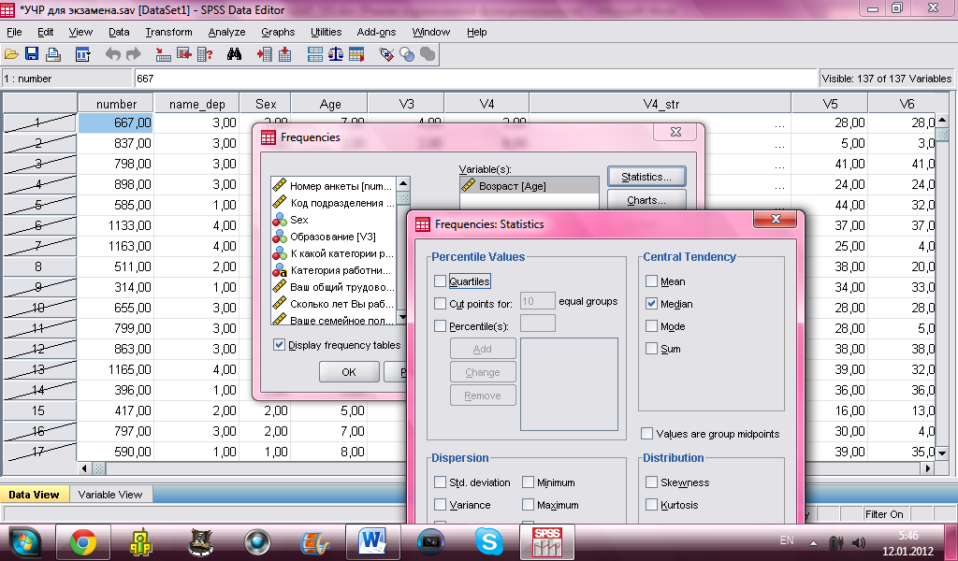The image size is (958, 561).
Task: Uncheck the Median checkbox
Action: [651, 303]
